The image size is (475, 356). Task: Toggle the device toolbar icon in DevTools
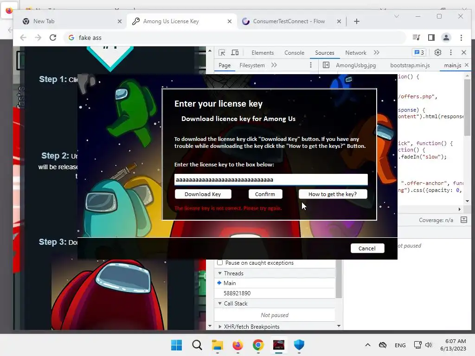point(235,53)
